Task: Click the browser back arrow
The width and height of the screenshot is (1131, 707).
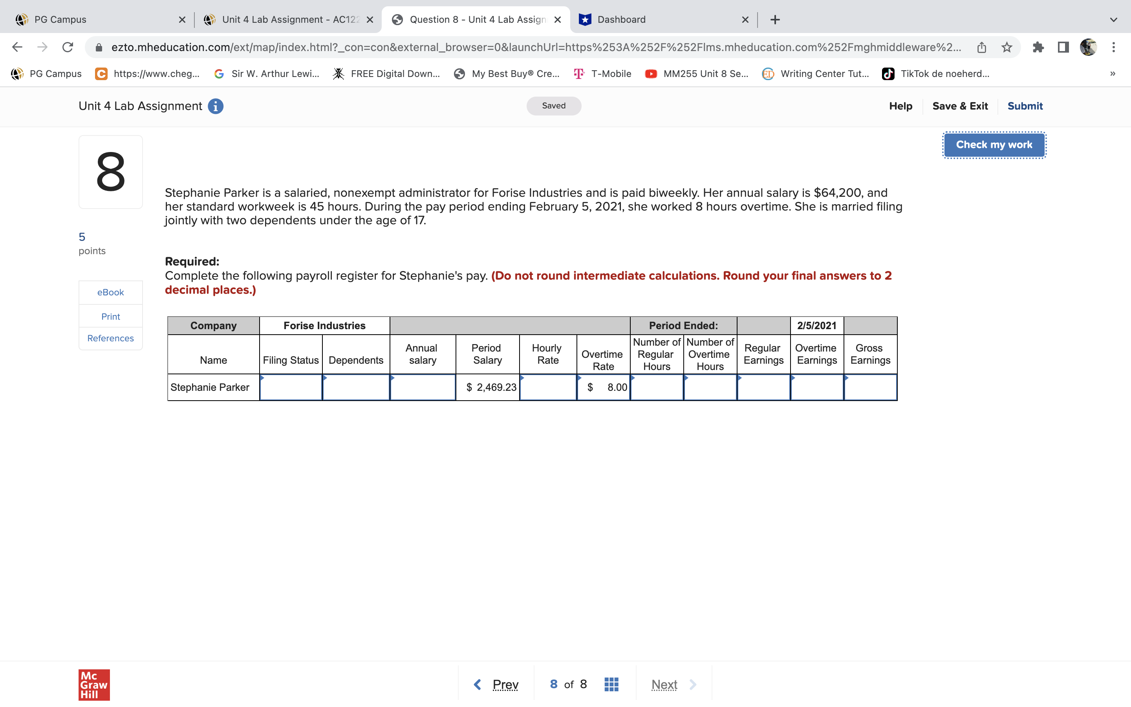Action: click(17, 47)
